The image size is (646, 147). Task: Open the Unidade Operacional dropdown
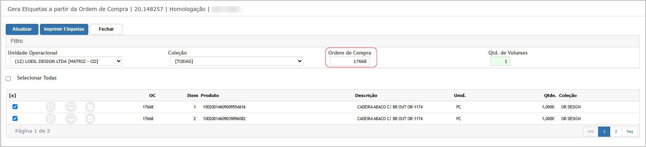[x=66, y=61]
